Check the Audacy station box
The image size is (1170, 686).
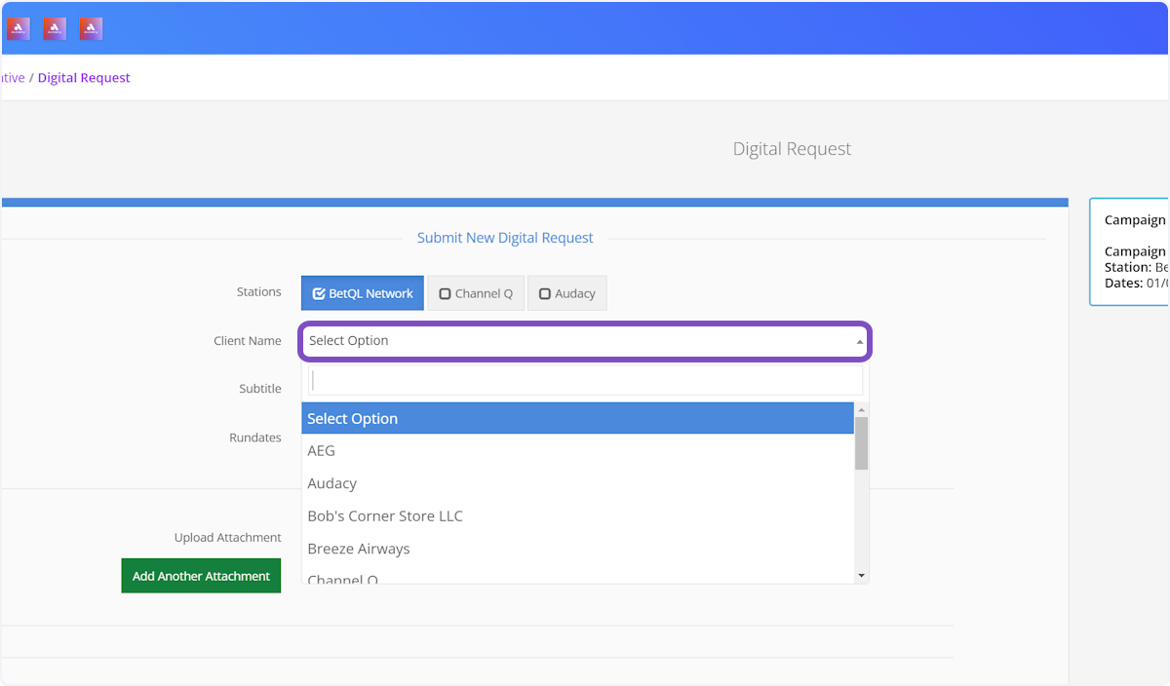point(566,293)
